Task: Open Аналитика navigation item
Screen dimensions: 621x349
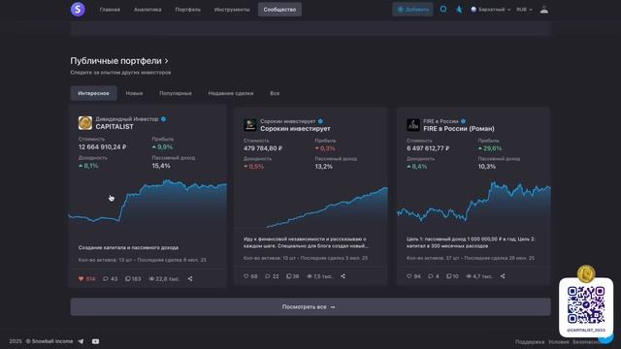Action: pyautogui.click(x=147, y=10)
